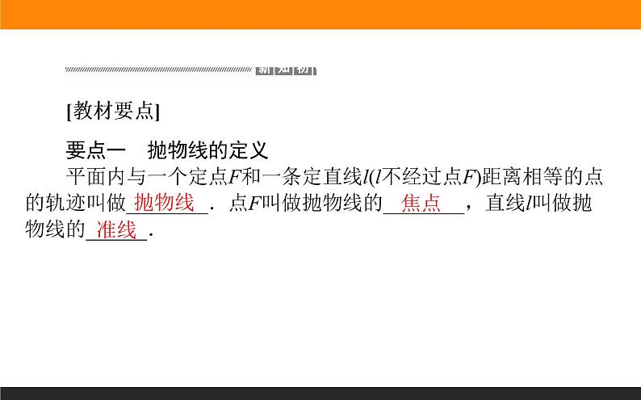Click the red 准线 answer in the blank
This screenshot has height=400, width=641.
115,230
